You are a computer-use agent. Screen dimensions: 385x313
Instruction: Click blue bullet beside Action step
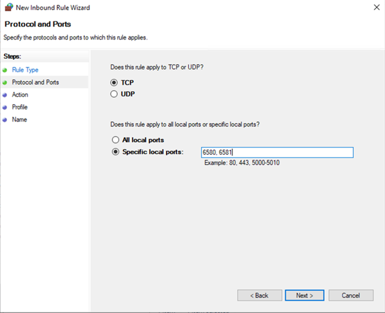5,95
